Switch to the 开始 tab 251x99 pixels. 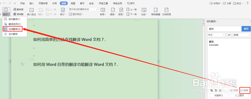23,3
